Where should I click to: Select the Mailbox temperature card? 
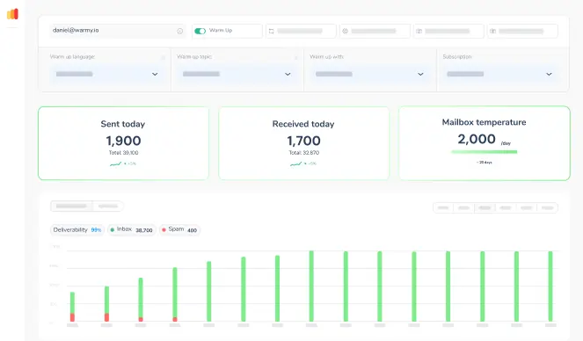click(485, 143)
